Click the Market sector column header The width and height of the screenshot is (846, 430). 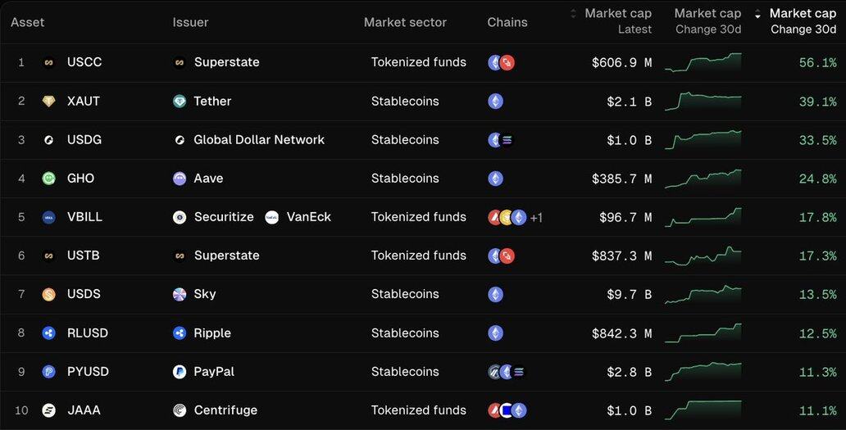point(405,22)
